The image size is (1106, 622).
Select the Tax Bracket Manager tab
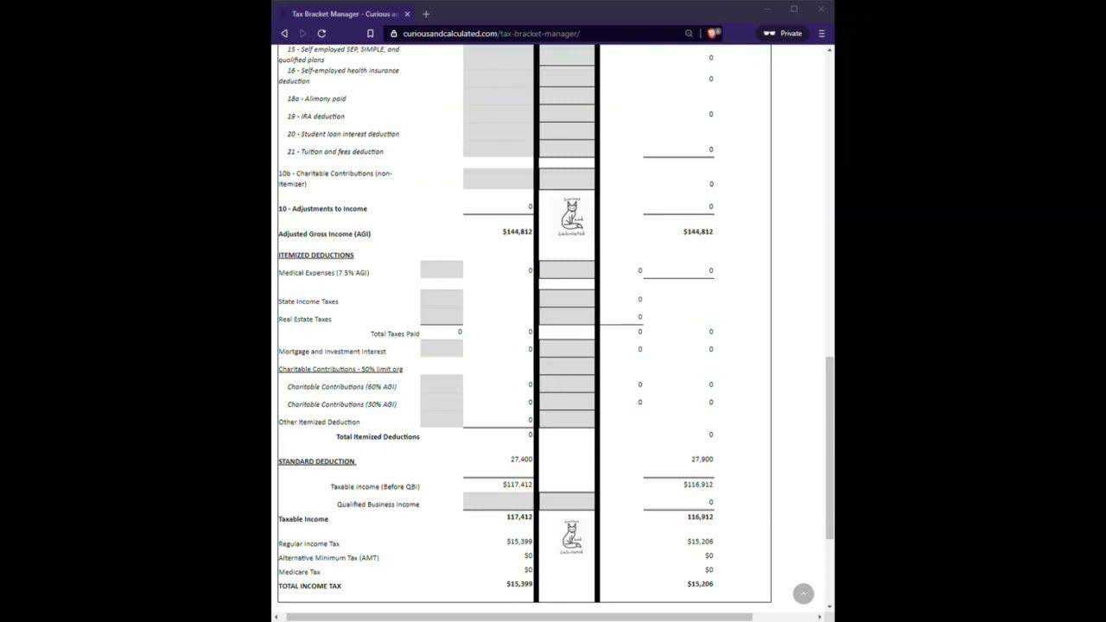point(346,14)
